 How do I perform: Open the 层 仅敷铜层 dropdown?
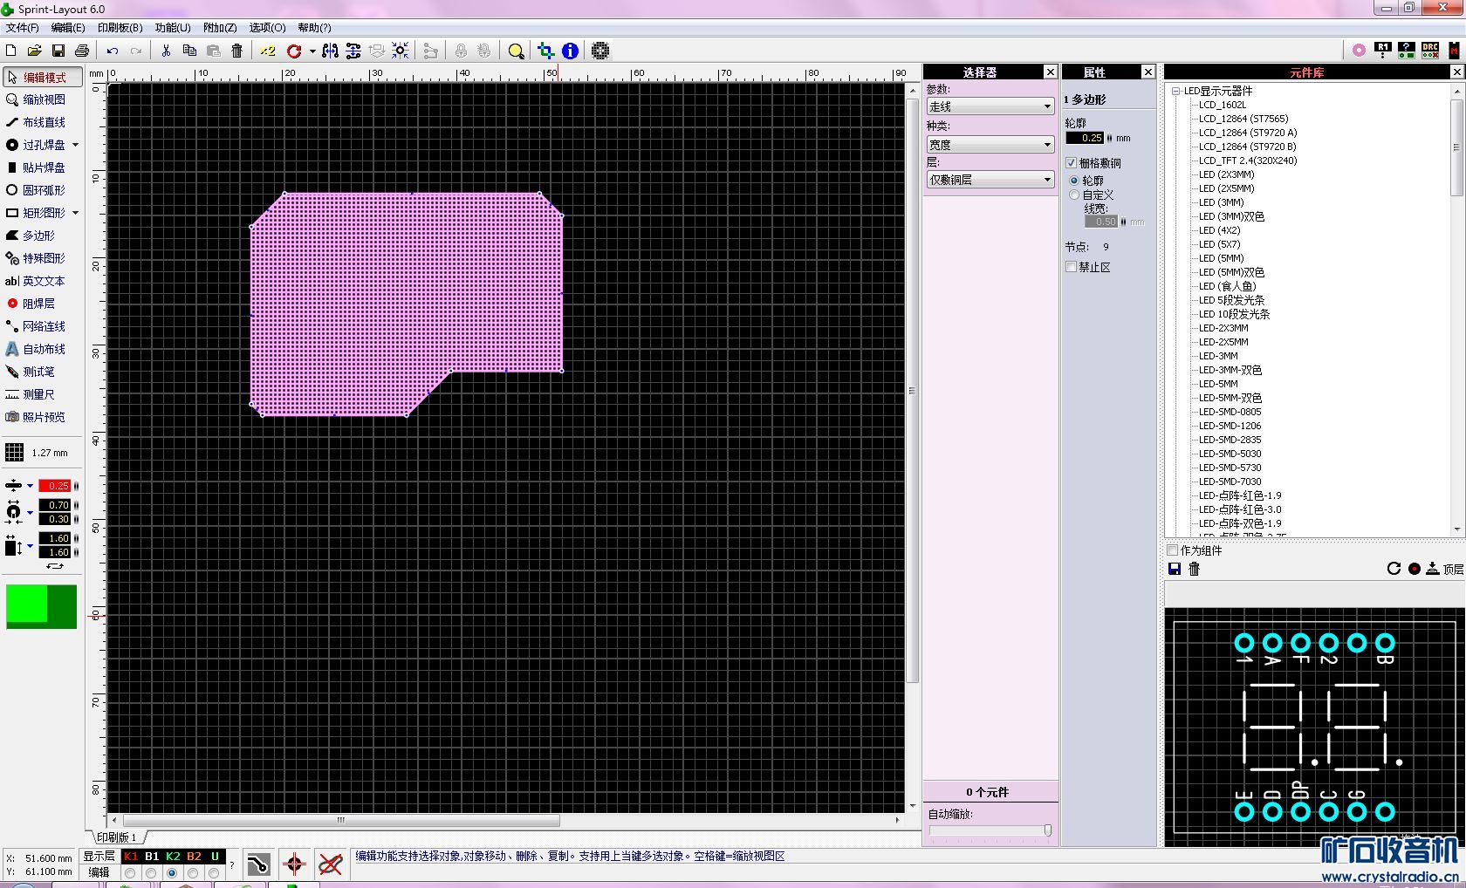990,180
